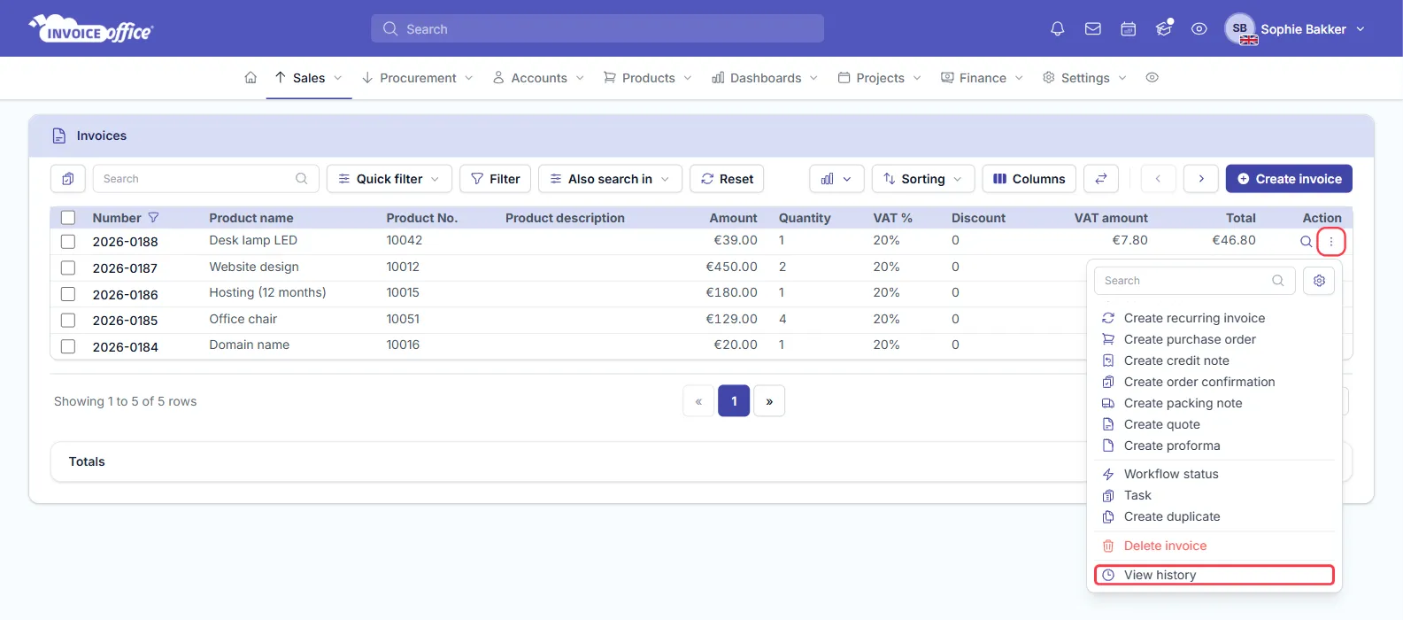Viewport: 1403px width, 620px height.
Task: Toggle the eye icon in the top header
Action: pos(1199,29)
